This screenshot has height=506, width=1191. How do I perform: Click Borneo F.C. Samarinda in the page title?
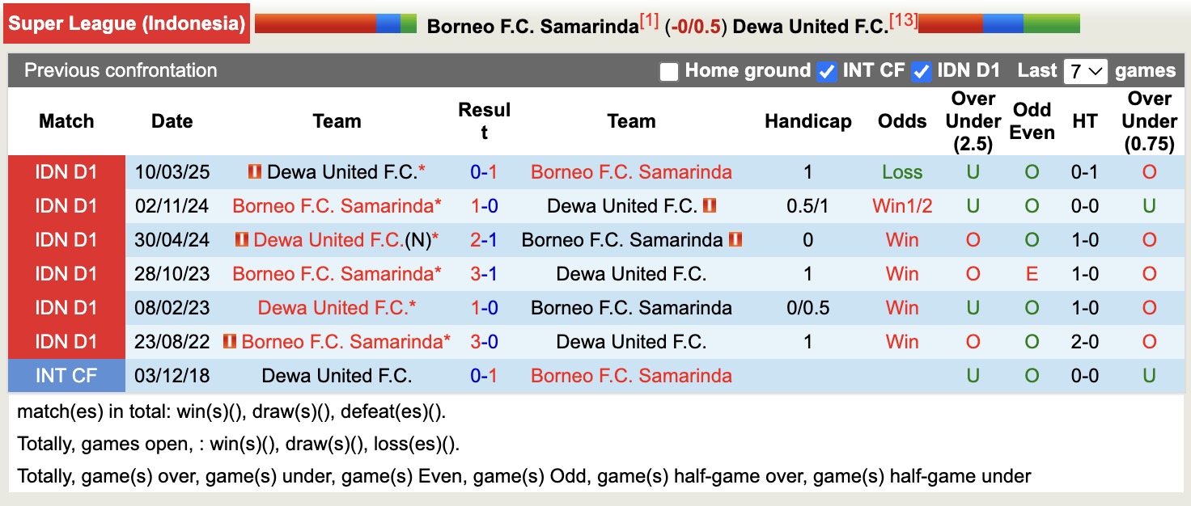tap(530, 26)
